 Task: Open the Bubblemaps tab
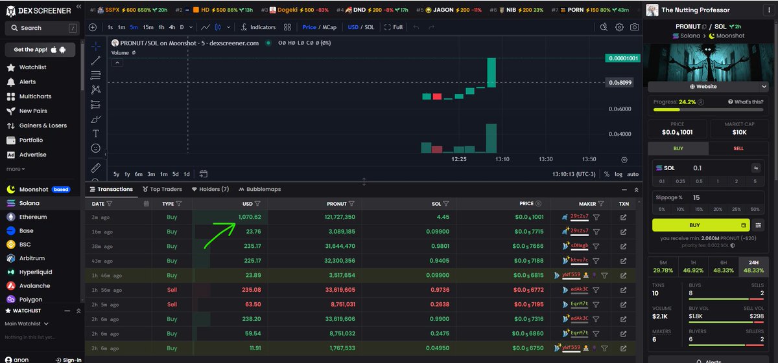click(259, 190)
